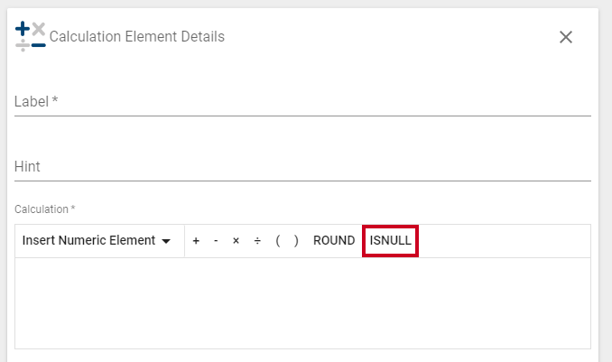Add the ISNULL function to the calculation
612x362 pixels.
(390, 240)
